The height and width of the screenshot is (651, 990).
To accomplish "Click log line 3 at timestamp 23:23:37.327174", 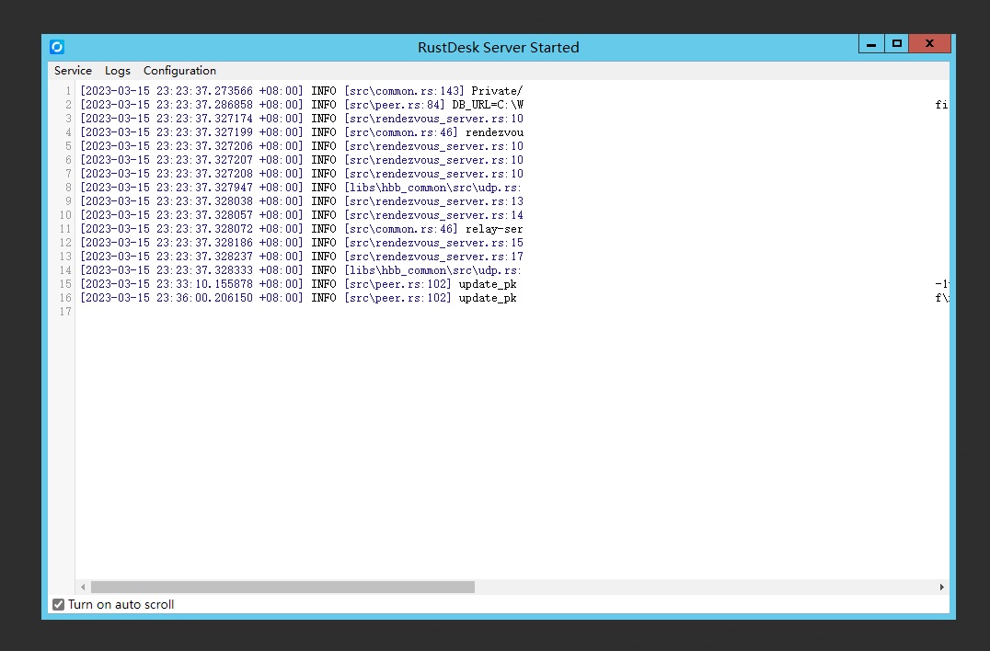I will pos(302,119).
